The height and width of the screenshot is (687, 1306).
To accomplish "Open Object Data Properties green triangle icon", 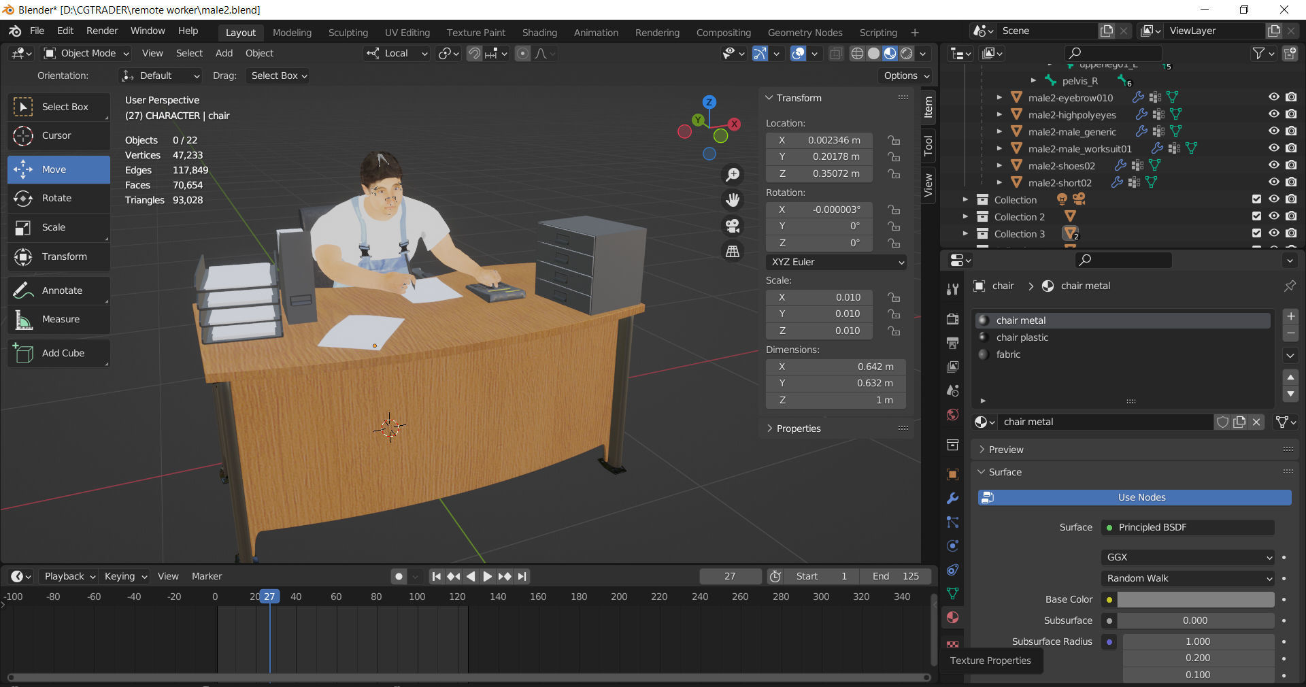I will tap(952, 593).
